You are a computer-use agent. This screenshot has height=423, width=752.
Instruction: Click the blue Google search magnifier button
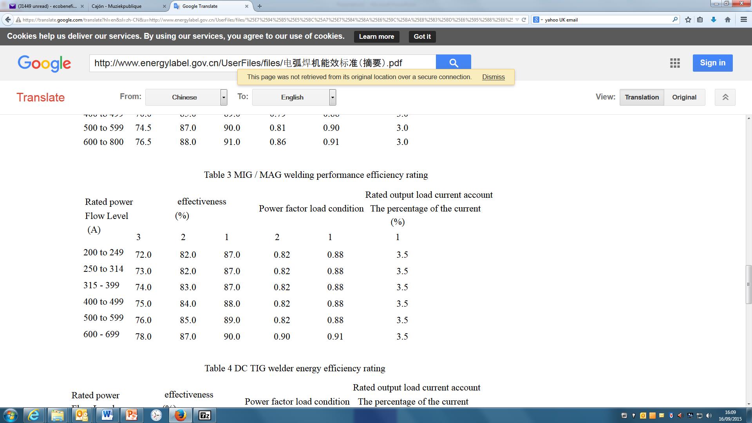click(453, 63)
